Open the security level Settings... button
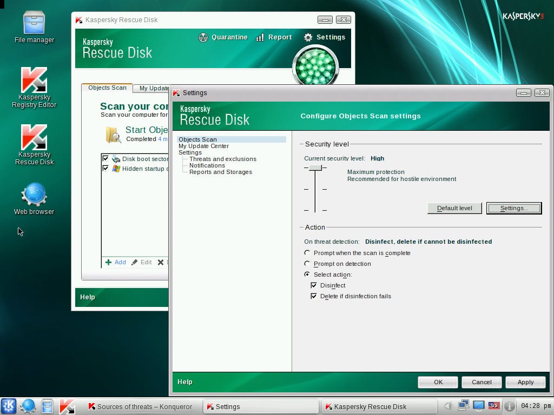Viewport: 554px width, 415px height. coord(514,208)
